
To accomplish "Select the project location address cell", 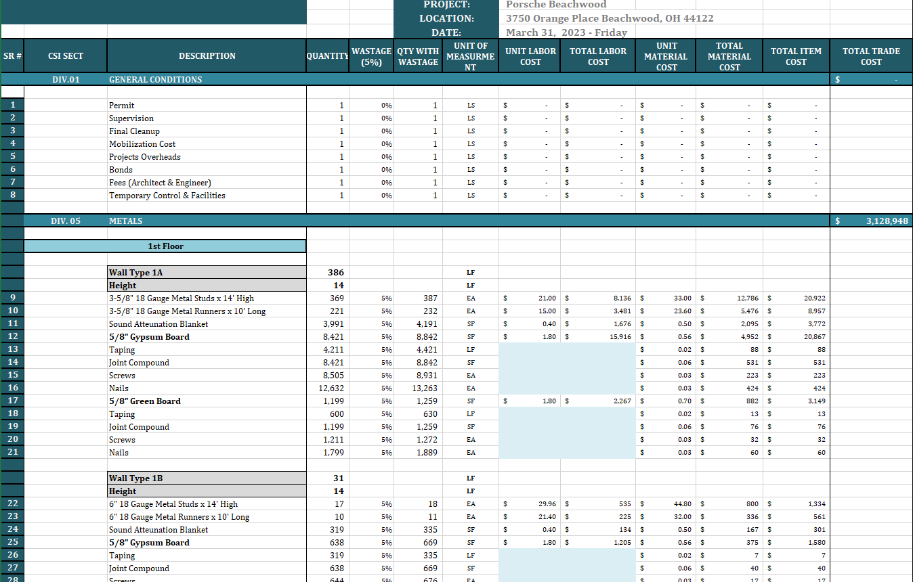I will click(610, 18).
